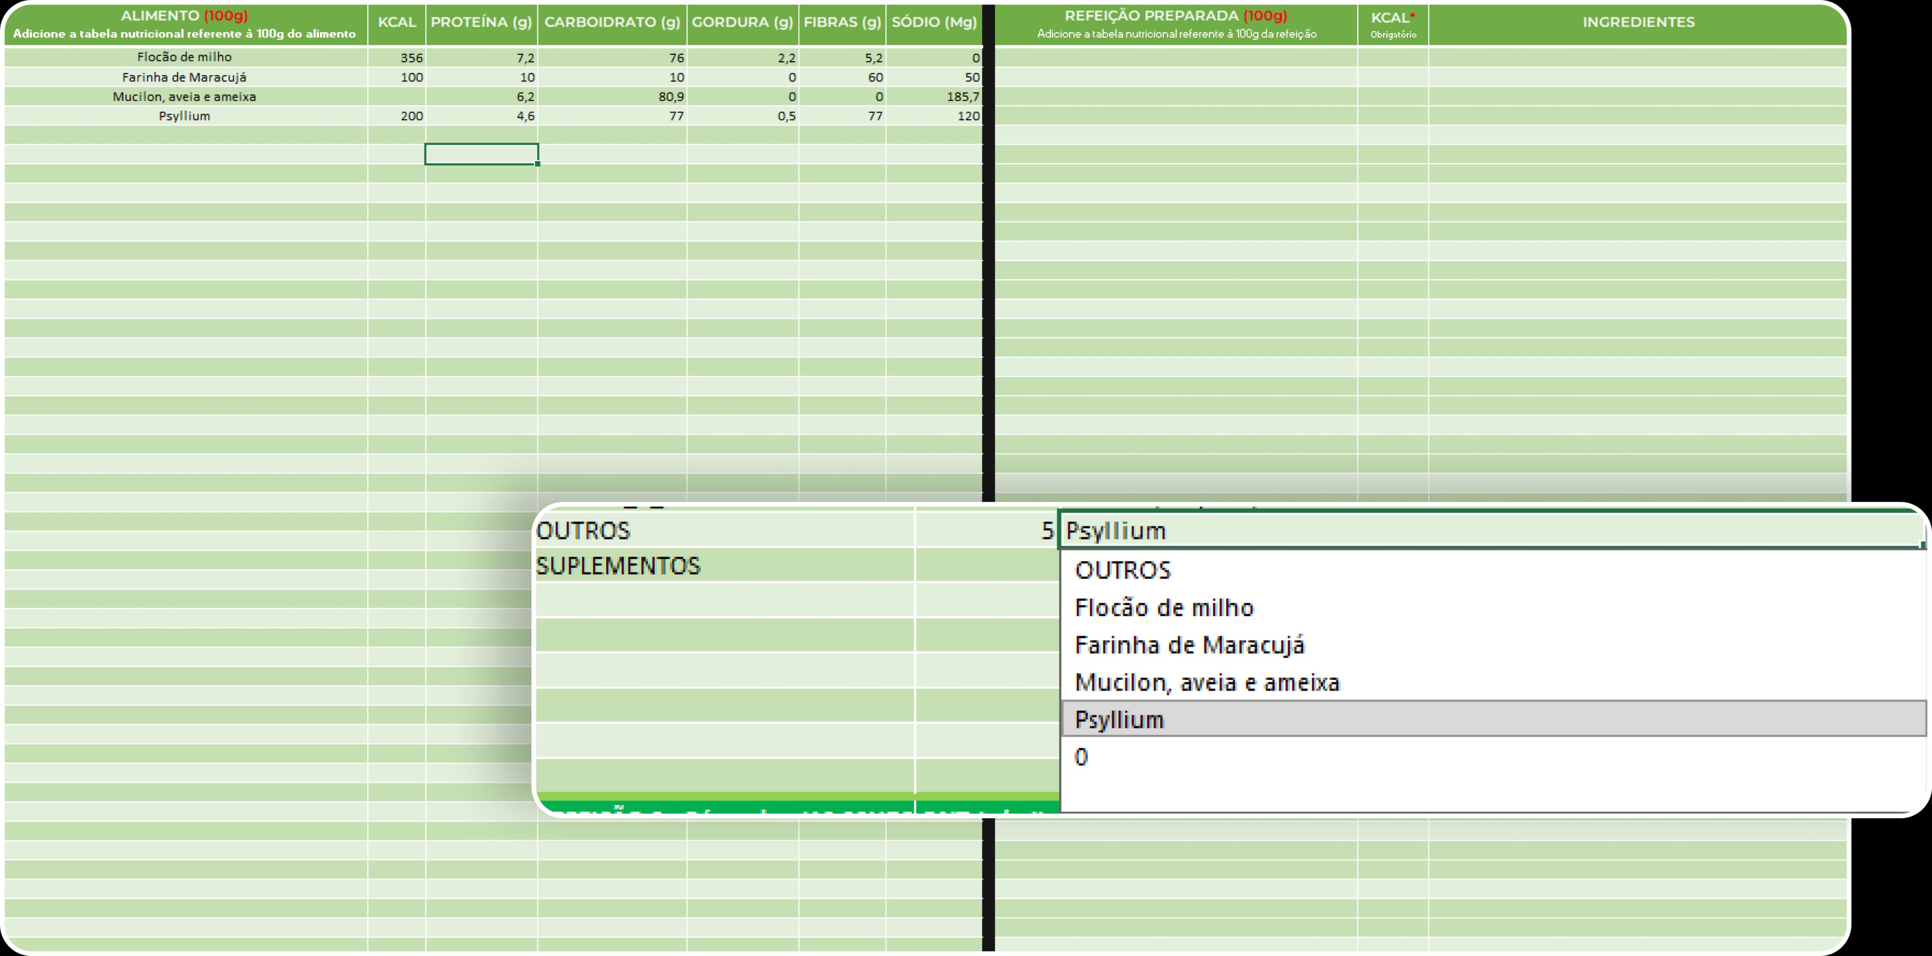
Task: Select 'Flocão de milho' in the dropdown list
Action: click(x=1163, y=607)
